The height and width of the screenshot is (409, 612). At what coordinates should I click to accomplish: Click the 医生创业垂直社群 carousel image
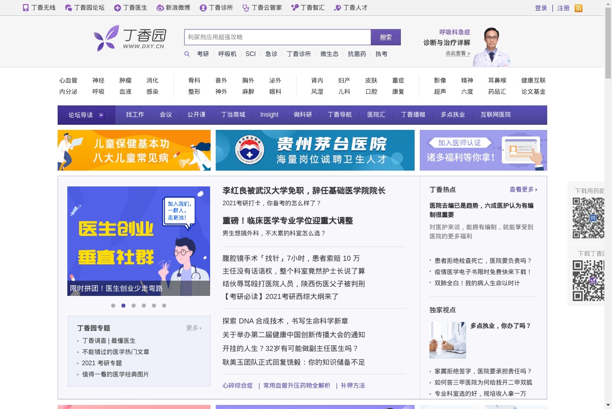click(x=139, y=241)
